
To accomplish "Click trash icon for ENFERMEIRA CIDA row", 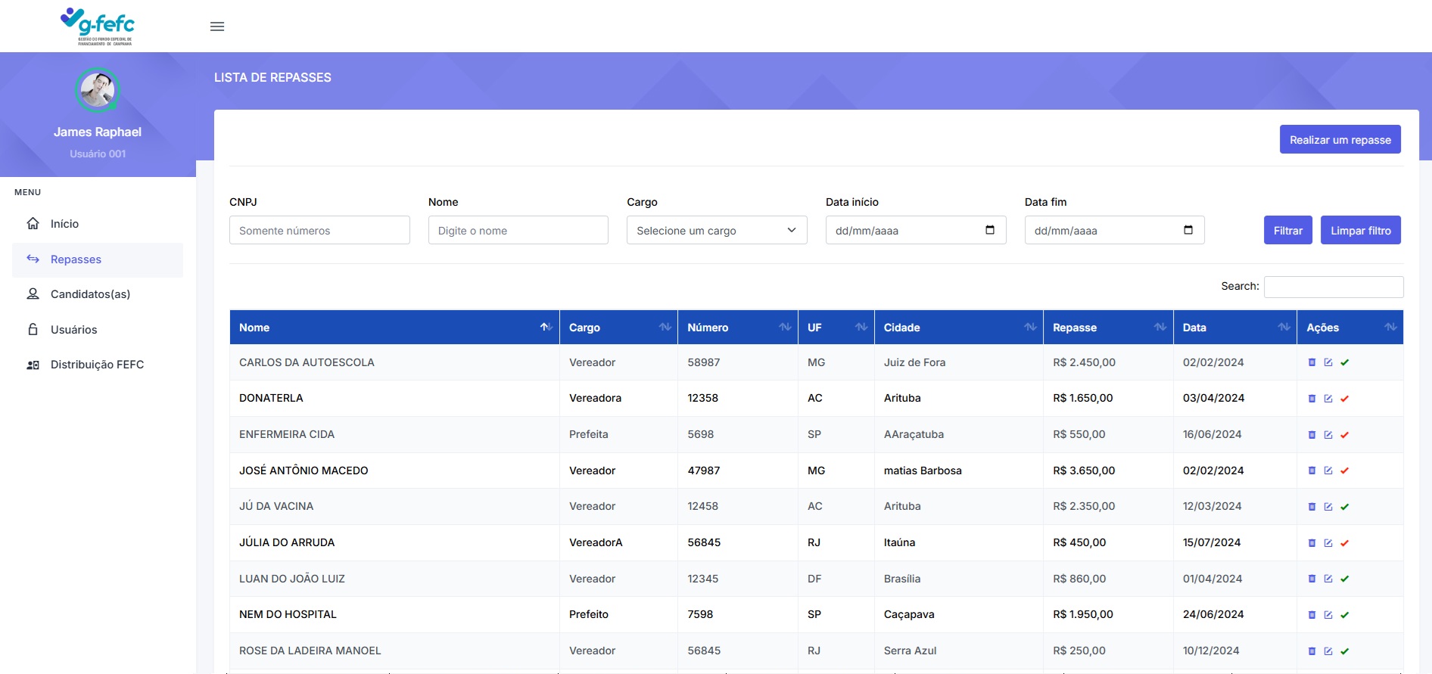I will [x=1312, y=435].
